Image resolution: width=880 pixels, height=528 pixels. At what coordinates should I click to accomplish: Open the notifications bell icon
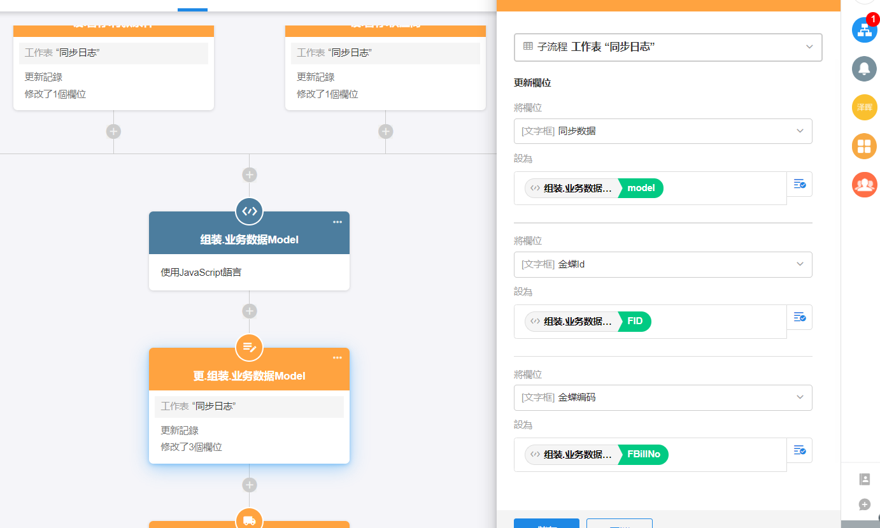point(864,69)
